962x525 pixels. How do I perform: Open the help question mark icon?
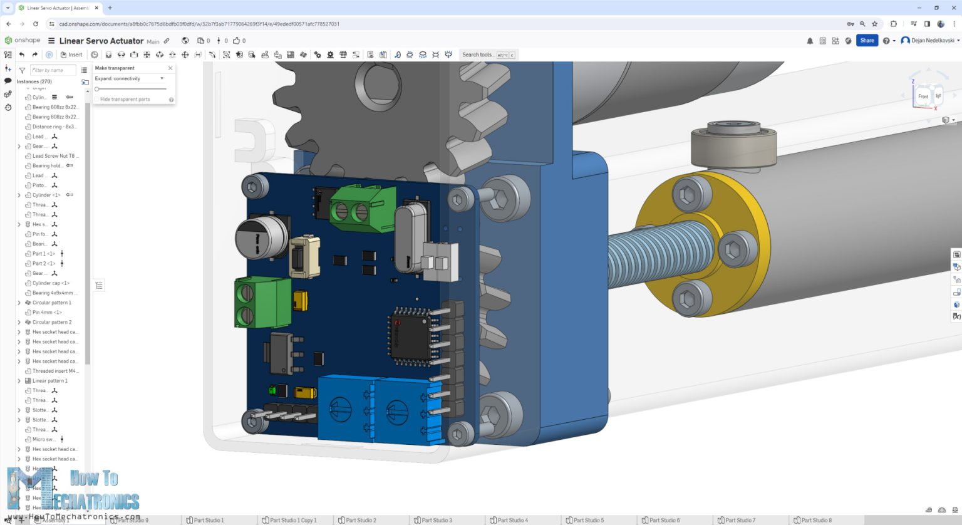point(887,40)
